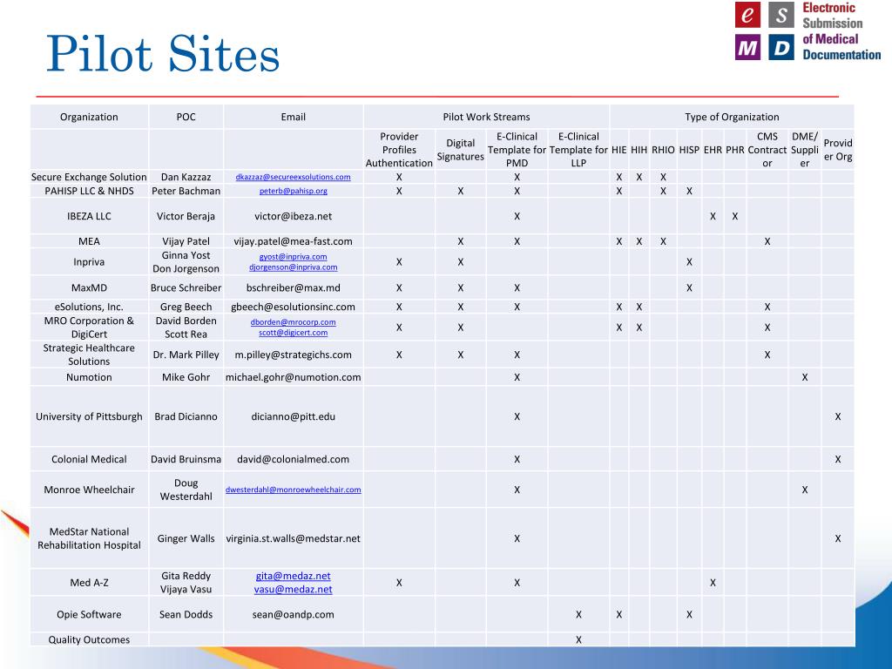Viewport: 892px width, 669px height.
Task: Select the Monroe Wheelchair cell
Action: pyautogui.click(x=89, y=490)
